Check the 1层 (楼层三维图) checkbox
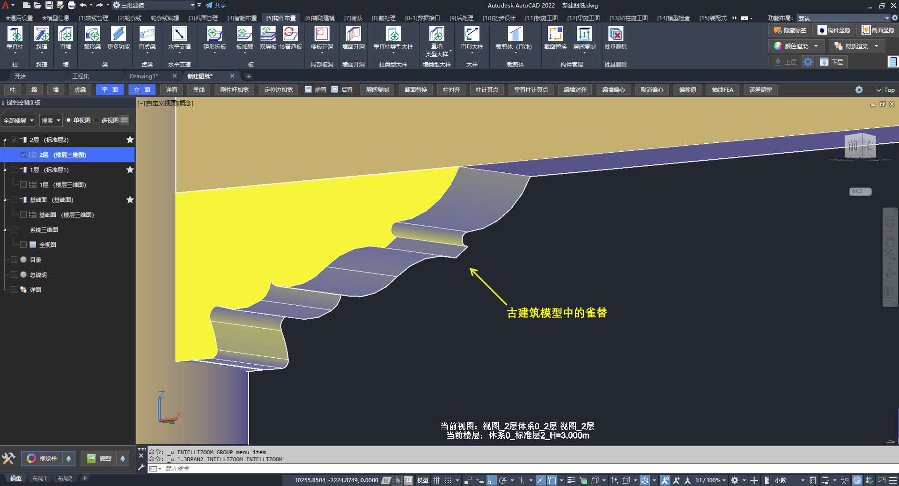899x486 pixels. click(x=23, y=185)
